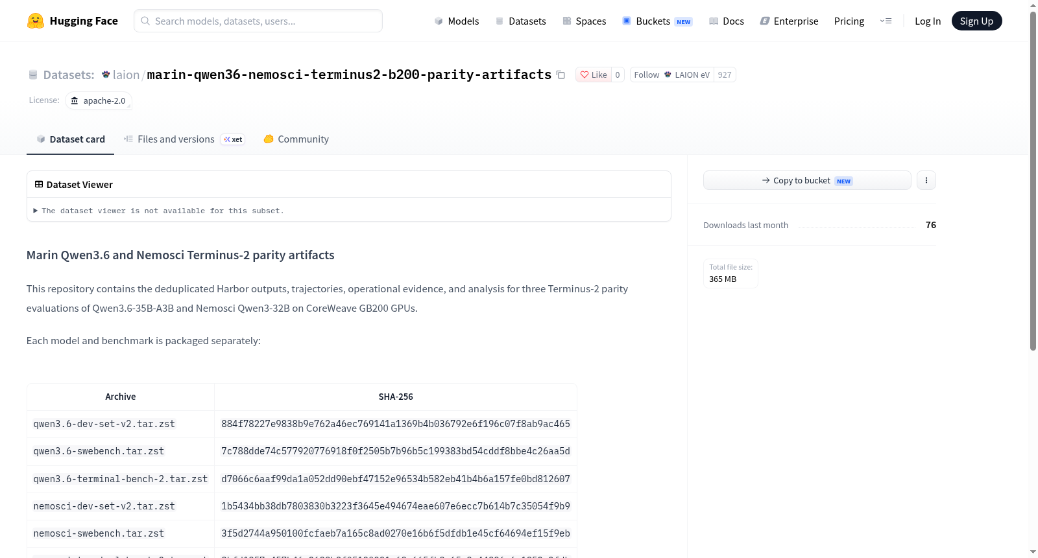
Task: Copy dataset name with the copy icon
Action: 561,75
